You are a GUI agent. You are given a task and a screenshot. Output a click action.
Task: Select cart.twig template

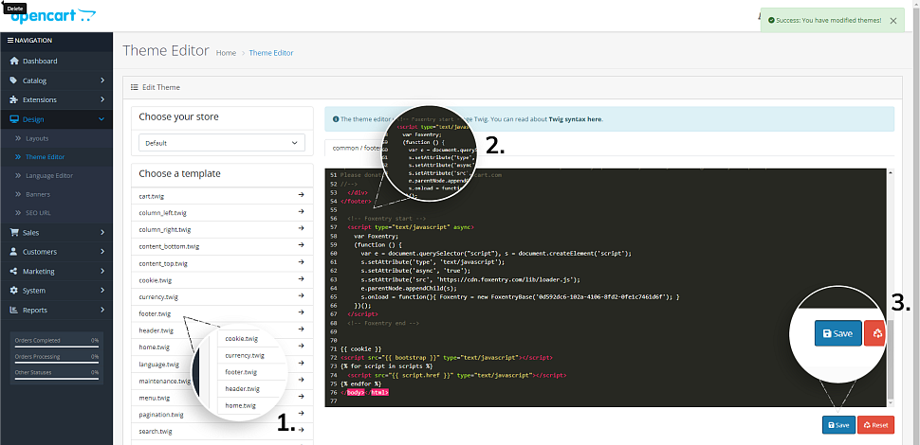pyautogui.click(x=152, y=196)
